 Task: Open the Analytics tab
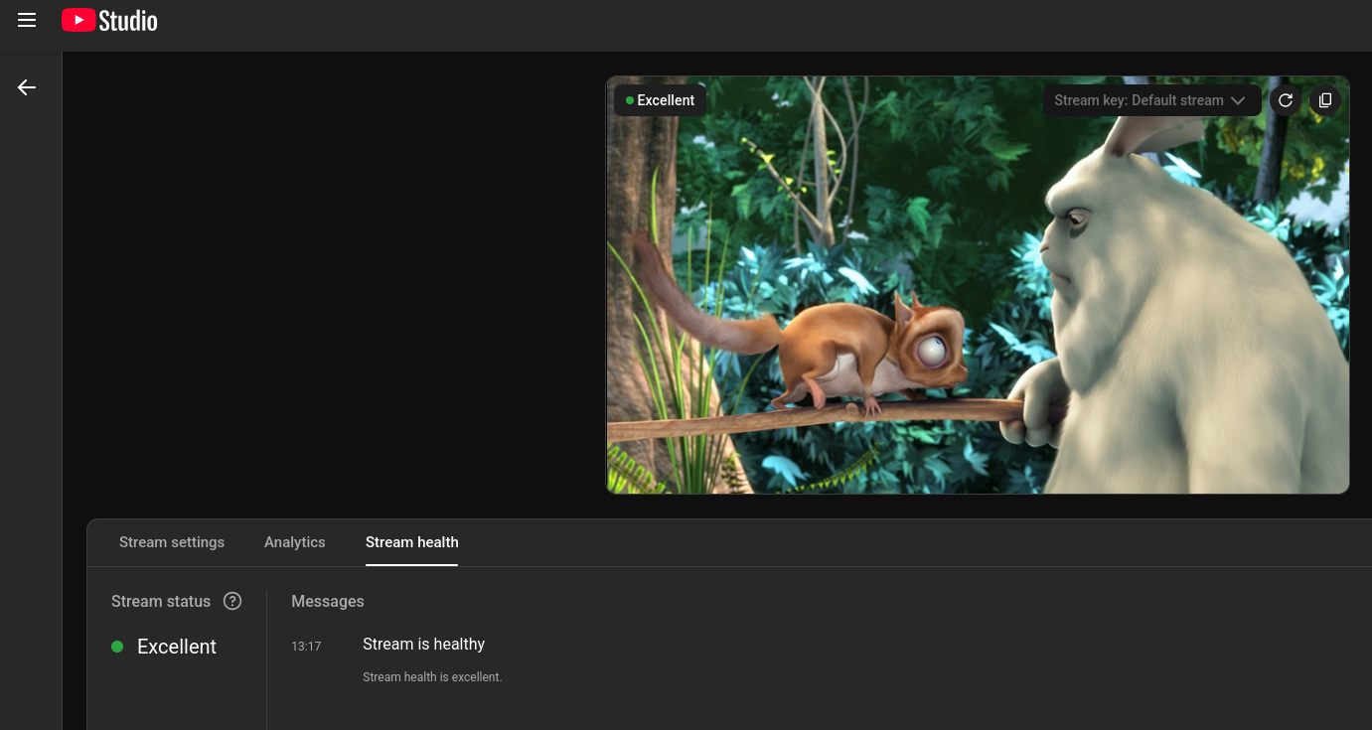295,542
